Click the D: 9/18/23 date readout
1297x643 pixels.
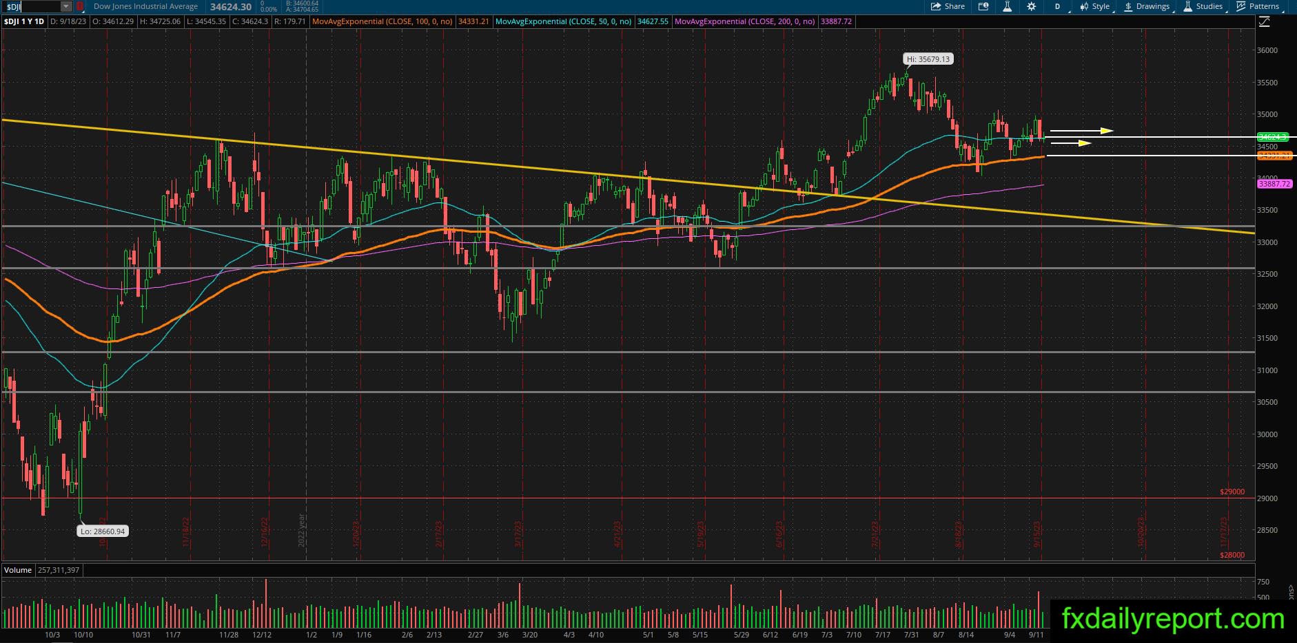[x=68, y=22]
